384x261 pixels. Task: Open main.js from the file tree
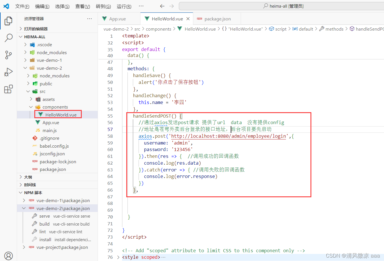click(x=58, y=130)
